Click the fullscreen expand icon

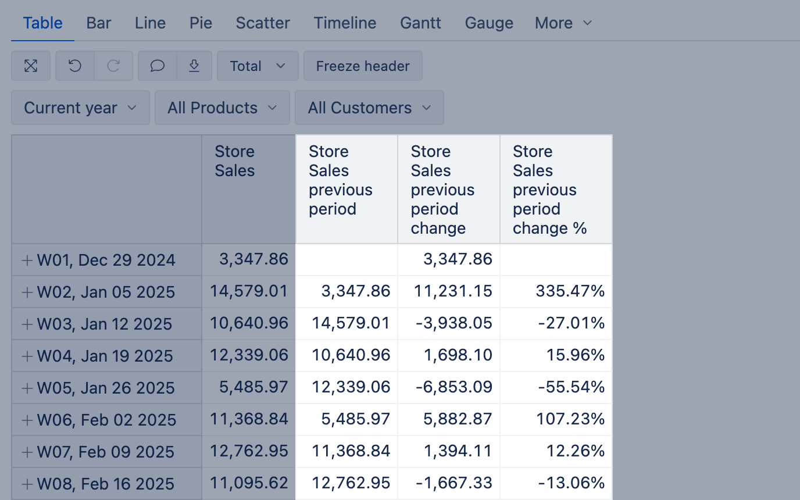click(31, 66)
